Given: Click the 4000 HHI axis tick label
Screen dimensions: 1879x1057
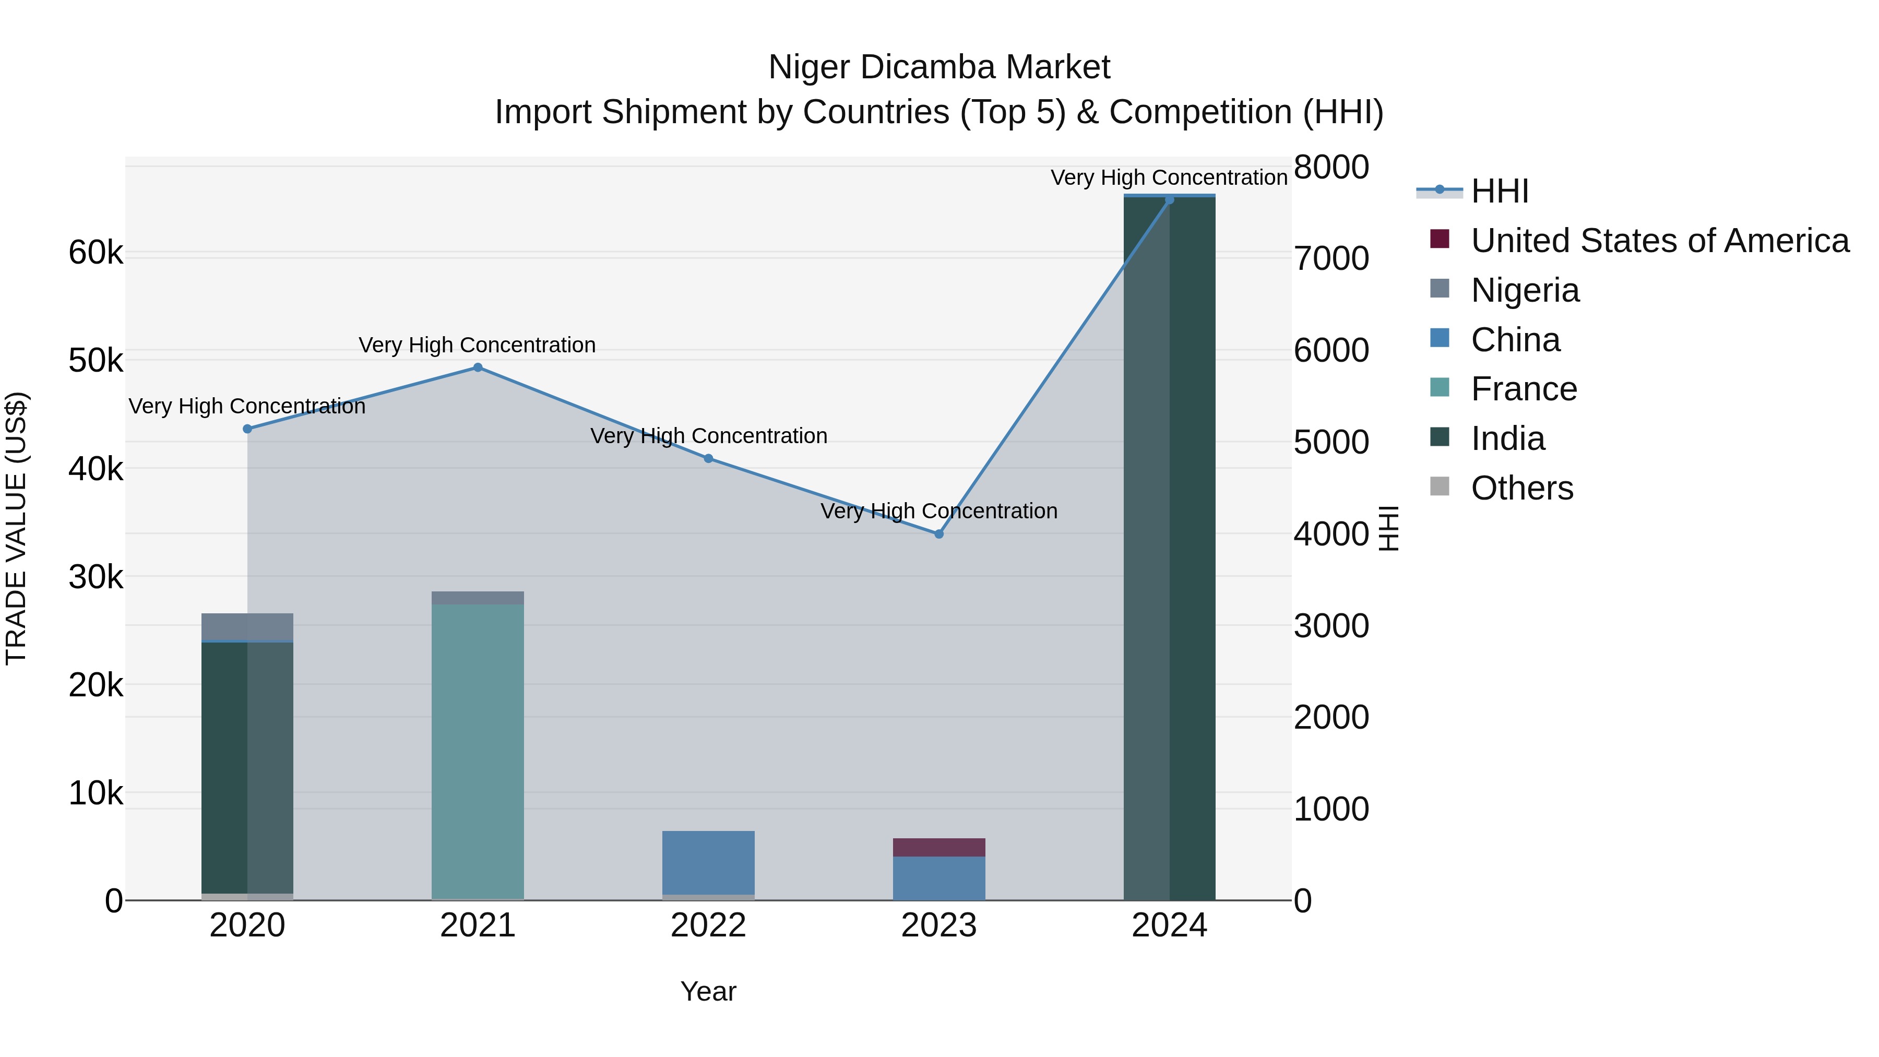Looking at the screenshot, I should [x=1331, y=534].
